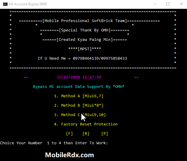Click the Special Thank By OMH line
The width and height of the screenshot is (187, 161).
[85, 30]
